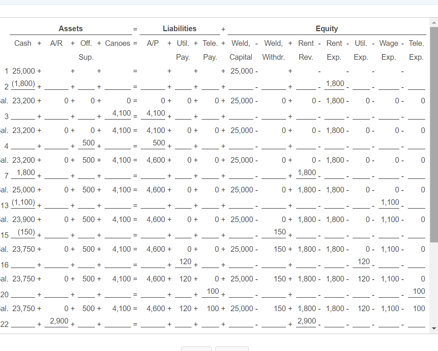Click 2,900 in row 22 Rent Rev.
The width and height of the screenshot is (438, 351).
(x=307, y=321)
